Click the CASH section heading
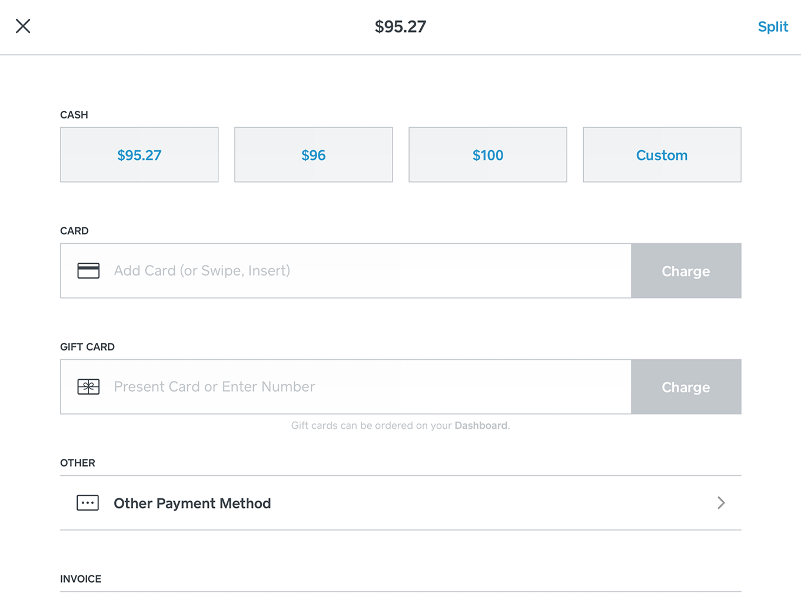The height and width of the screenshot is (599, 801). click(x=74, y=115)
